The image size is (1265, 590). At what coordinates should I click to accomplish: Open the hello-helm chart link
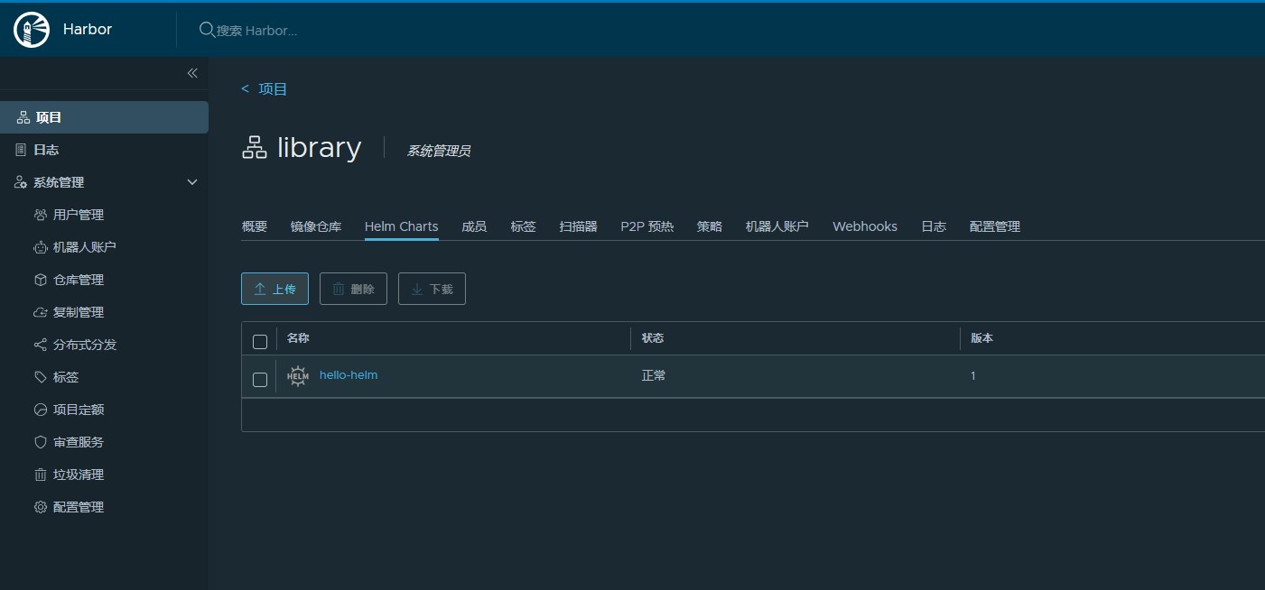click(x=349, y=375)
